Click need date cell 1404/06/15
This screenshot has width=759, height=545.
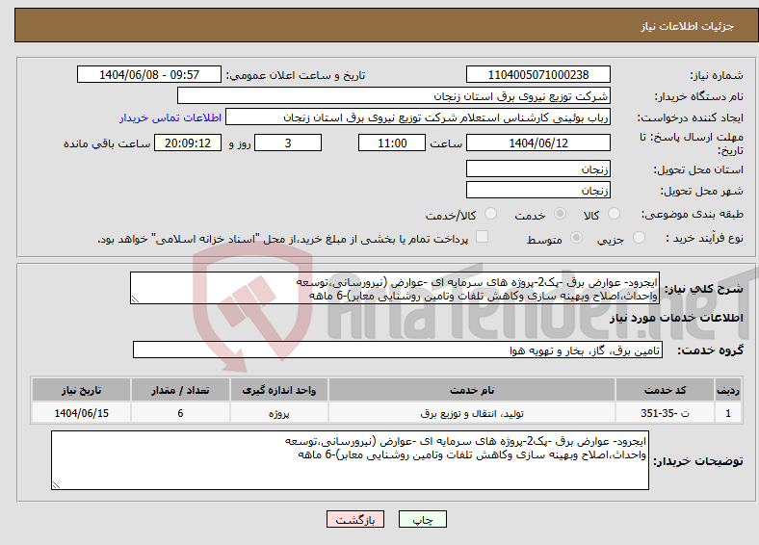(81, 413)
